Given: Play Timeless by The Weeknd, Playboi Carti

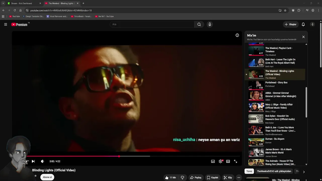Looking at the screenshot, I should click(x=275, y=51).
